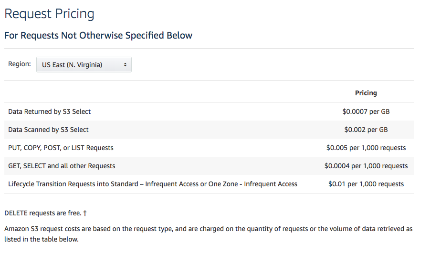This screenshot has height=253, width=430.
Task: Click the $0.01 per 1,000 requests price
Action: pyautogui.click(x=366, y=184)
